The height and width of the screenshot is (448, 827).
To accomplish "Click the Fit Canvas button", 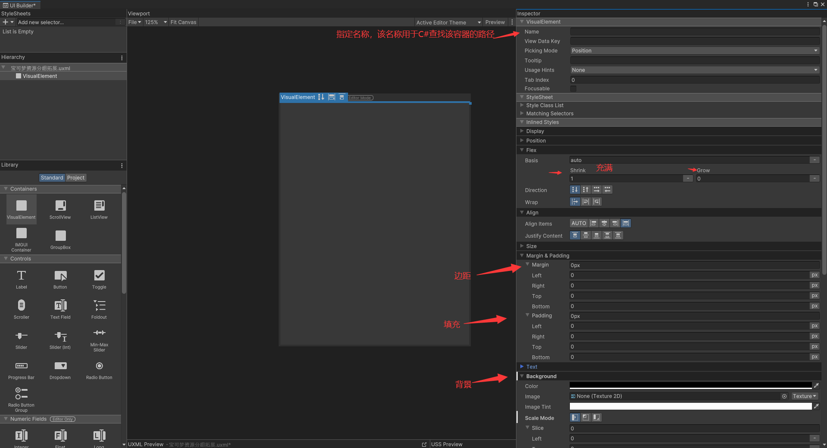I will tap(183, 22).
